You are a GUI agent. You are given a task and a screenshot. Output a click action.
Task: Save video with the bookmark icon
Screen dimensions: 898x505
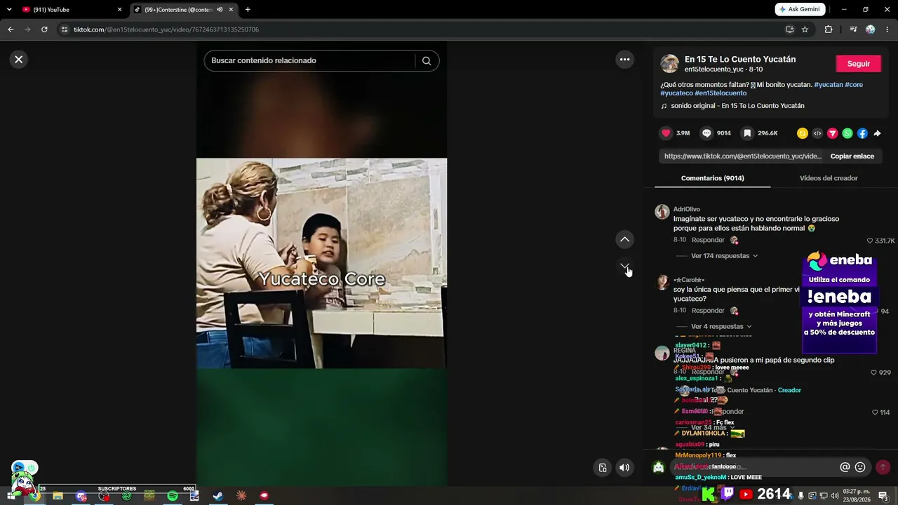click(747, 133)
